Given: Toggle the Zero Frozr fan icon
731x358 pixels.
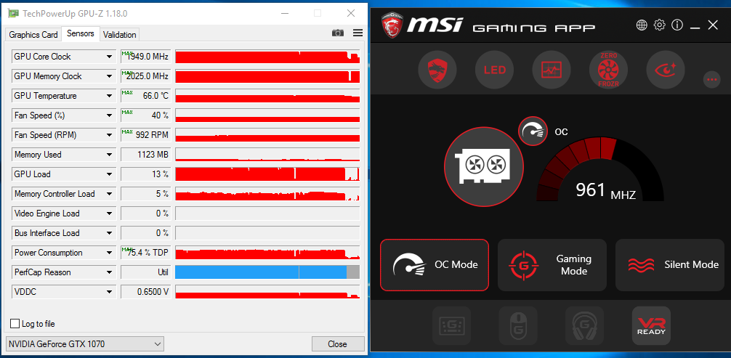Looking at the screenshot, I should tap(609, 70).
